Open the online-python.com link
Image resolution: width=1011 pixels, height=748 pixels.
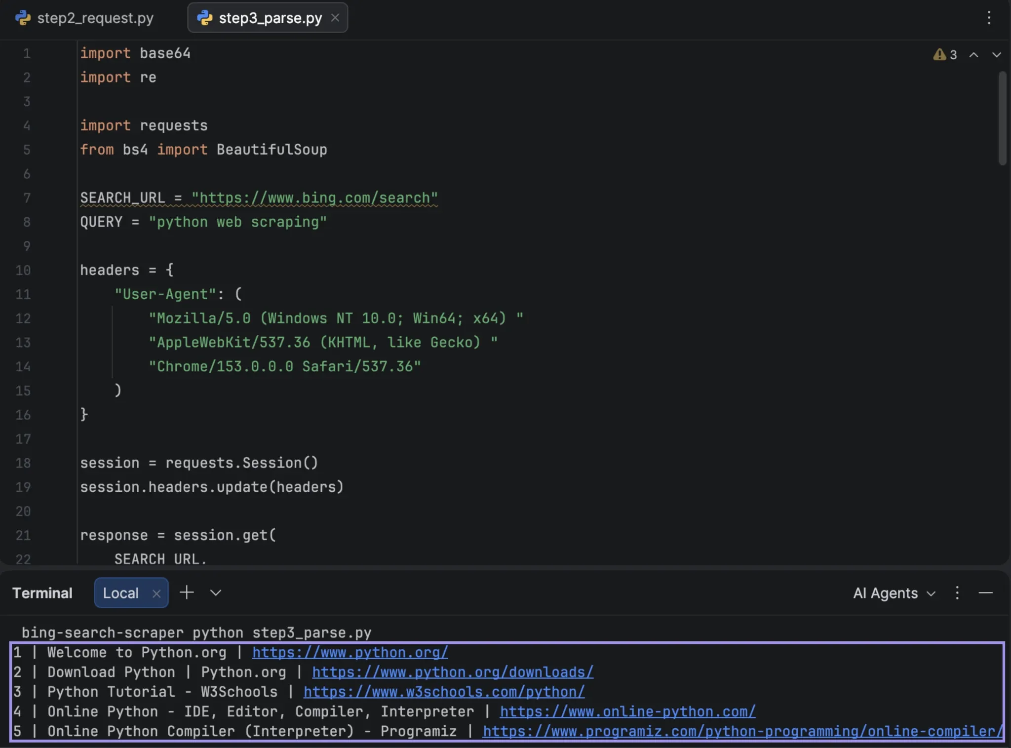(x=627, y=711)
